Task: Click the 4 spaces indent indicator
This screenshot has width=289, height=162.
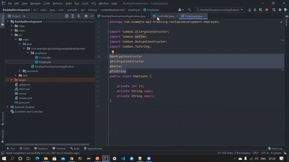Action: click(x=276, y=153)
